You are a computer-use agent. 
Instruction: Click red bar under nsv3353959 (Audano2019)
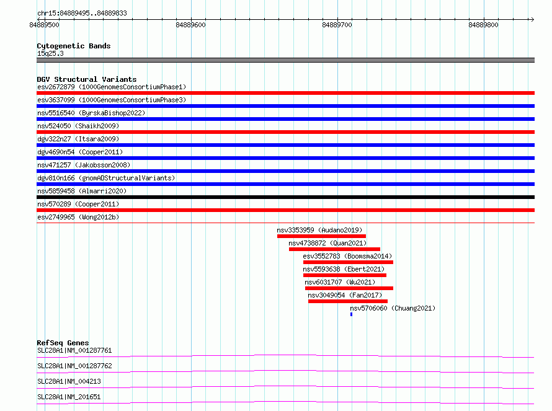(x=321, y=236)
